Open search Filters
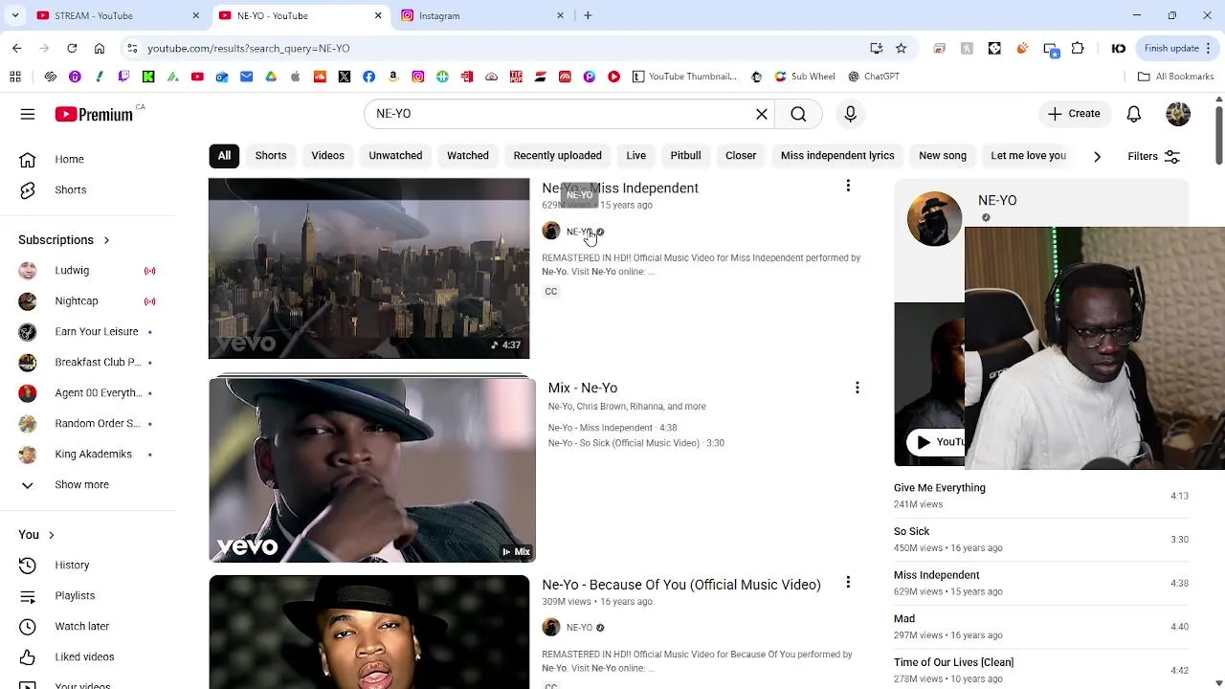Screen dimensions: 1225x689 coord(1153,156)
